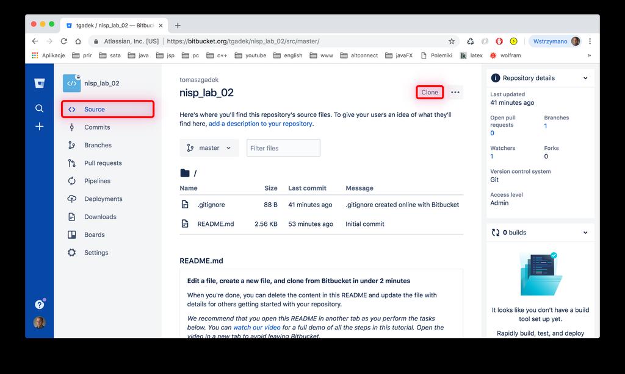Click the Repository details info icon

point(496,78)
